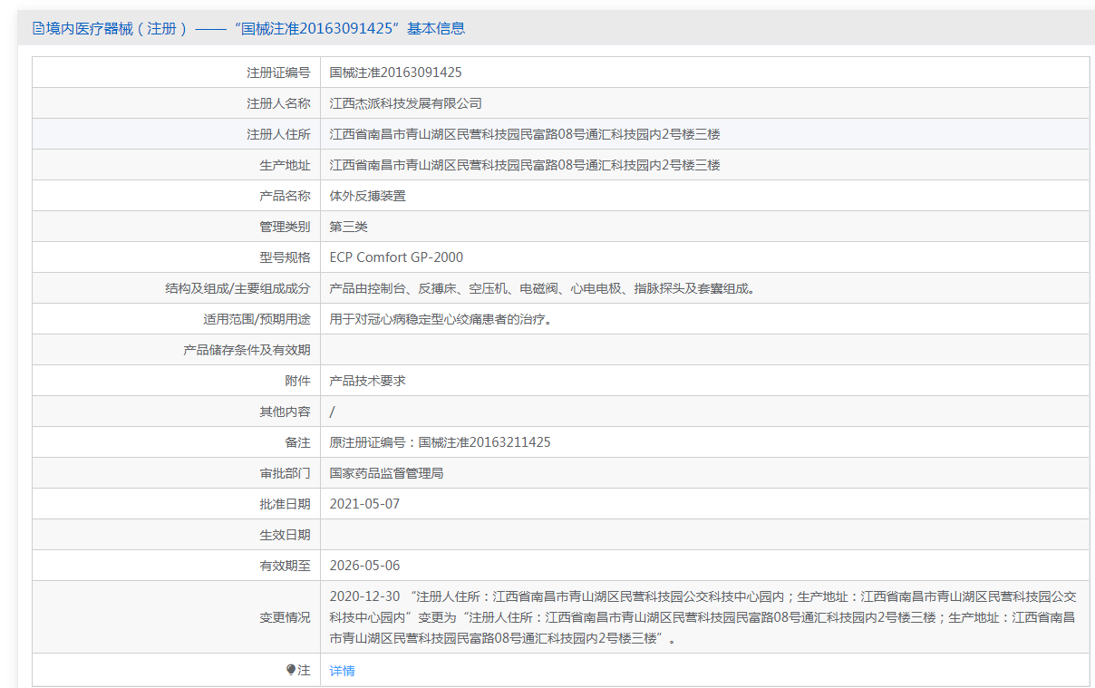Click approval department 国家药品监督管理局
Viewport: 1095px width, 688px height.
tap(387, 473)
